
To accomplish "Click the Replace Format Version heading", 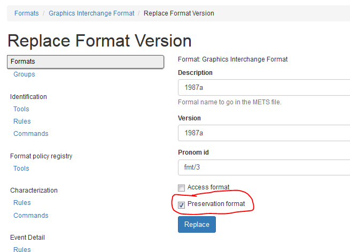I will [x=99, y=41].
